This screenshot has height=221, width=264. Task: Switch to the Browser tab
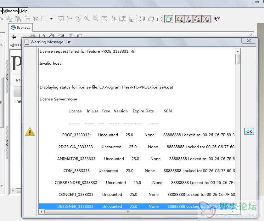click(20, 27)
